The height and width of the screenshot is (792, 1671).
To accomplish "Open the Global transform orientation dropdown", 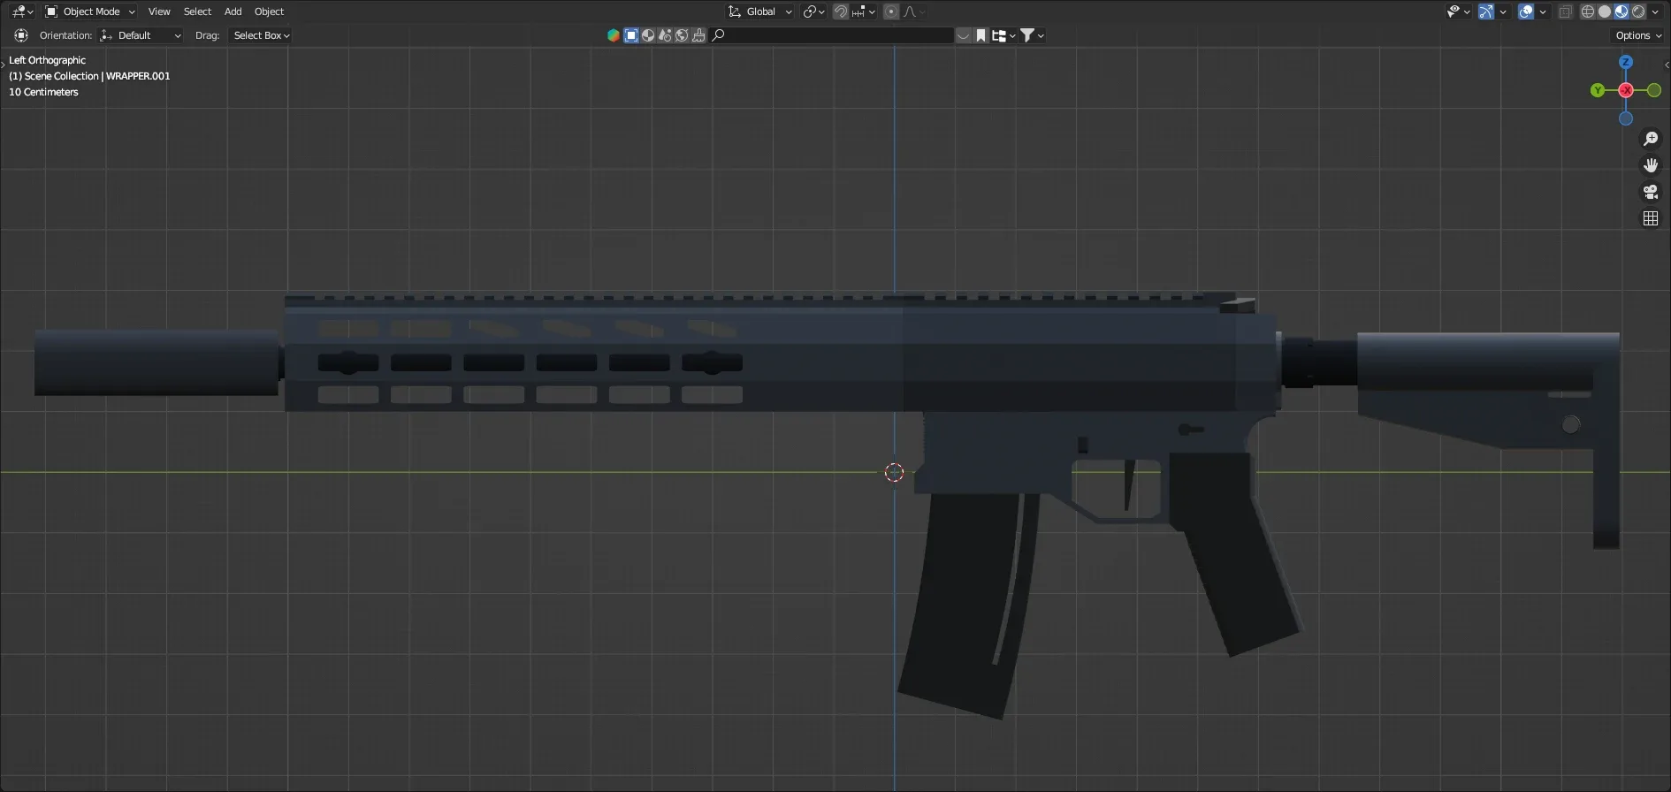I will (x=760, y=11).
